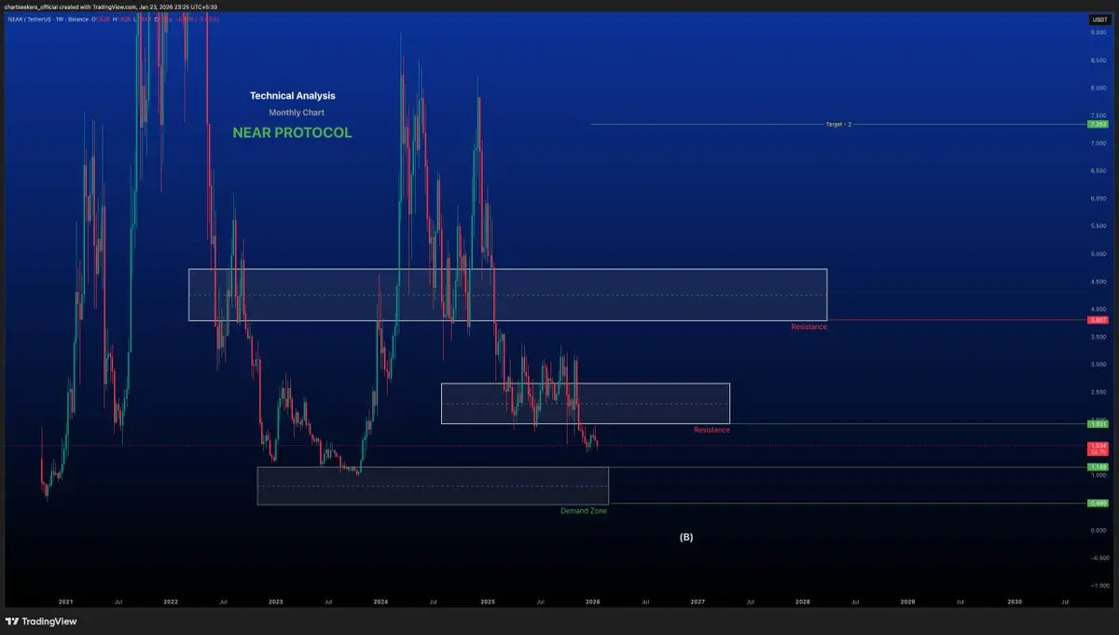
Task: Click the chartseekers_official created with TradingView.com caption
Action: pos(111,7)
